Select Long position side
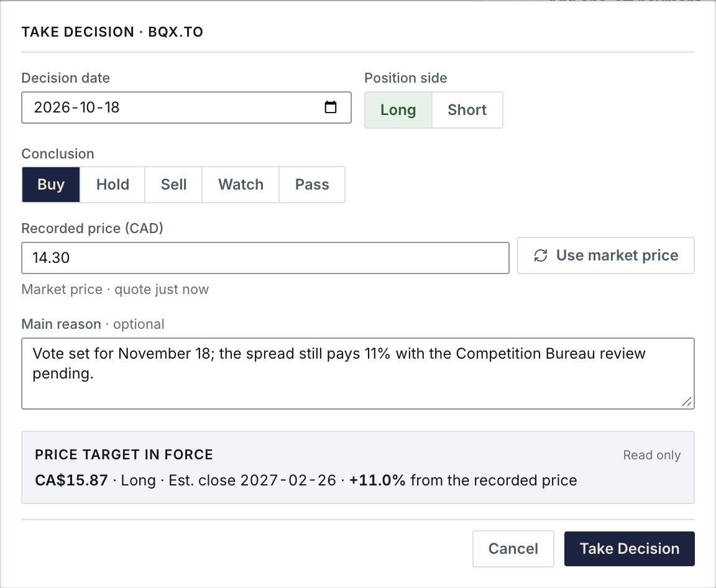 click(398, 110)
